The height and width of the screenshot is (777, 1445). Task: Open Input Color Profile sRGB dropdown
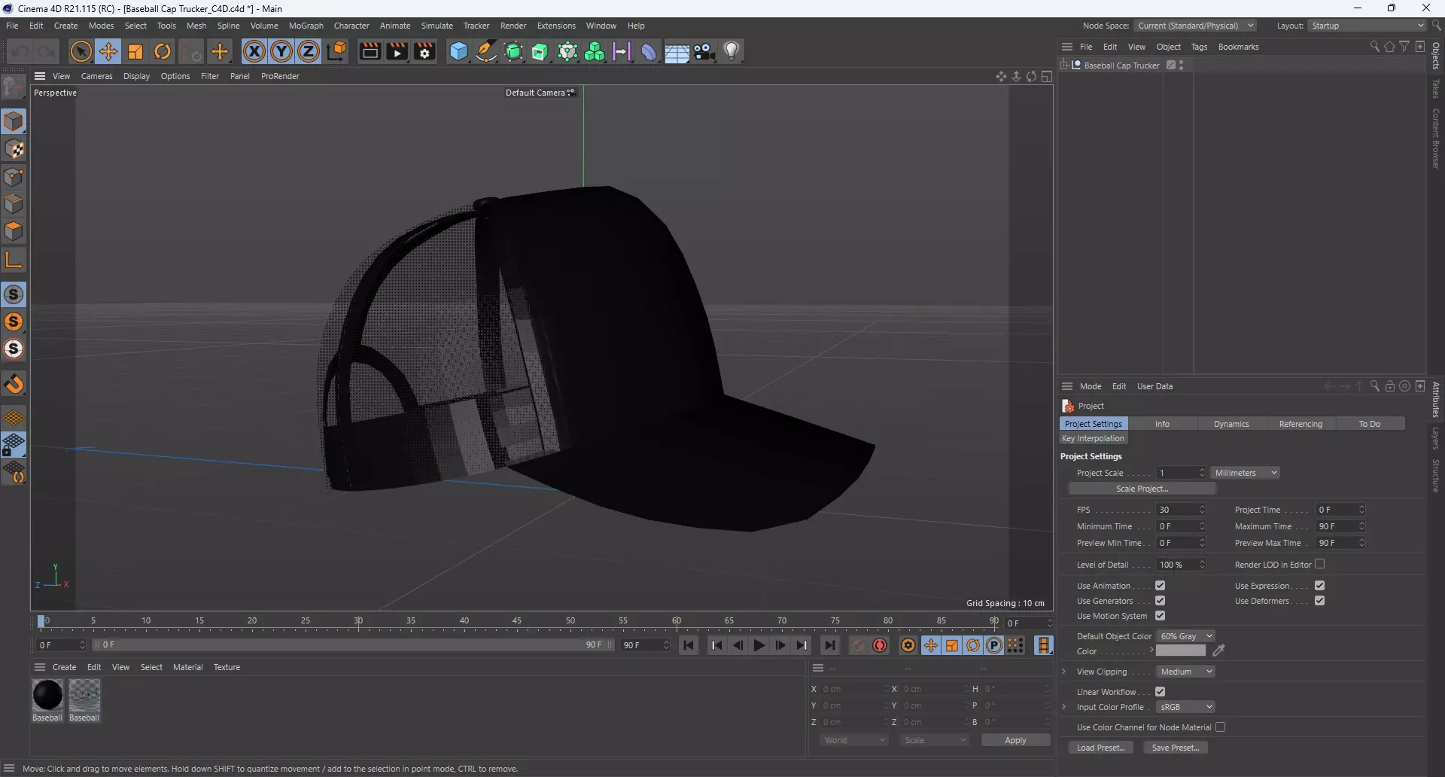click(1185, 707)
